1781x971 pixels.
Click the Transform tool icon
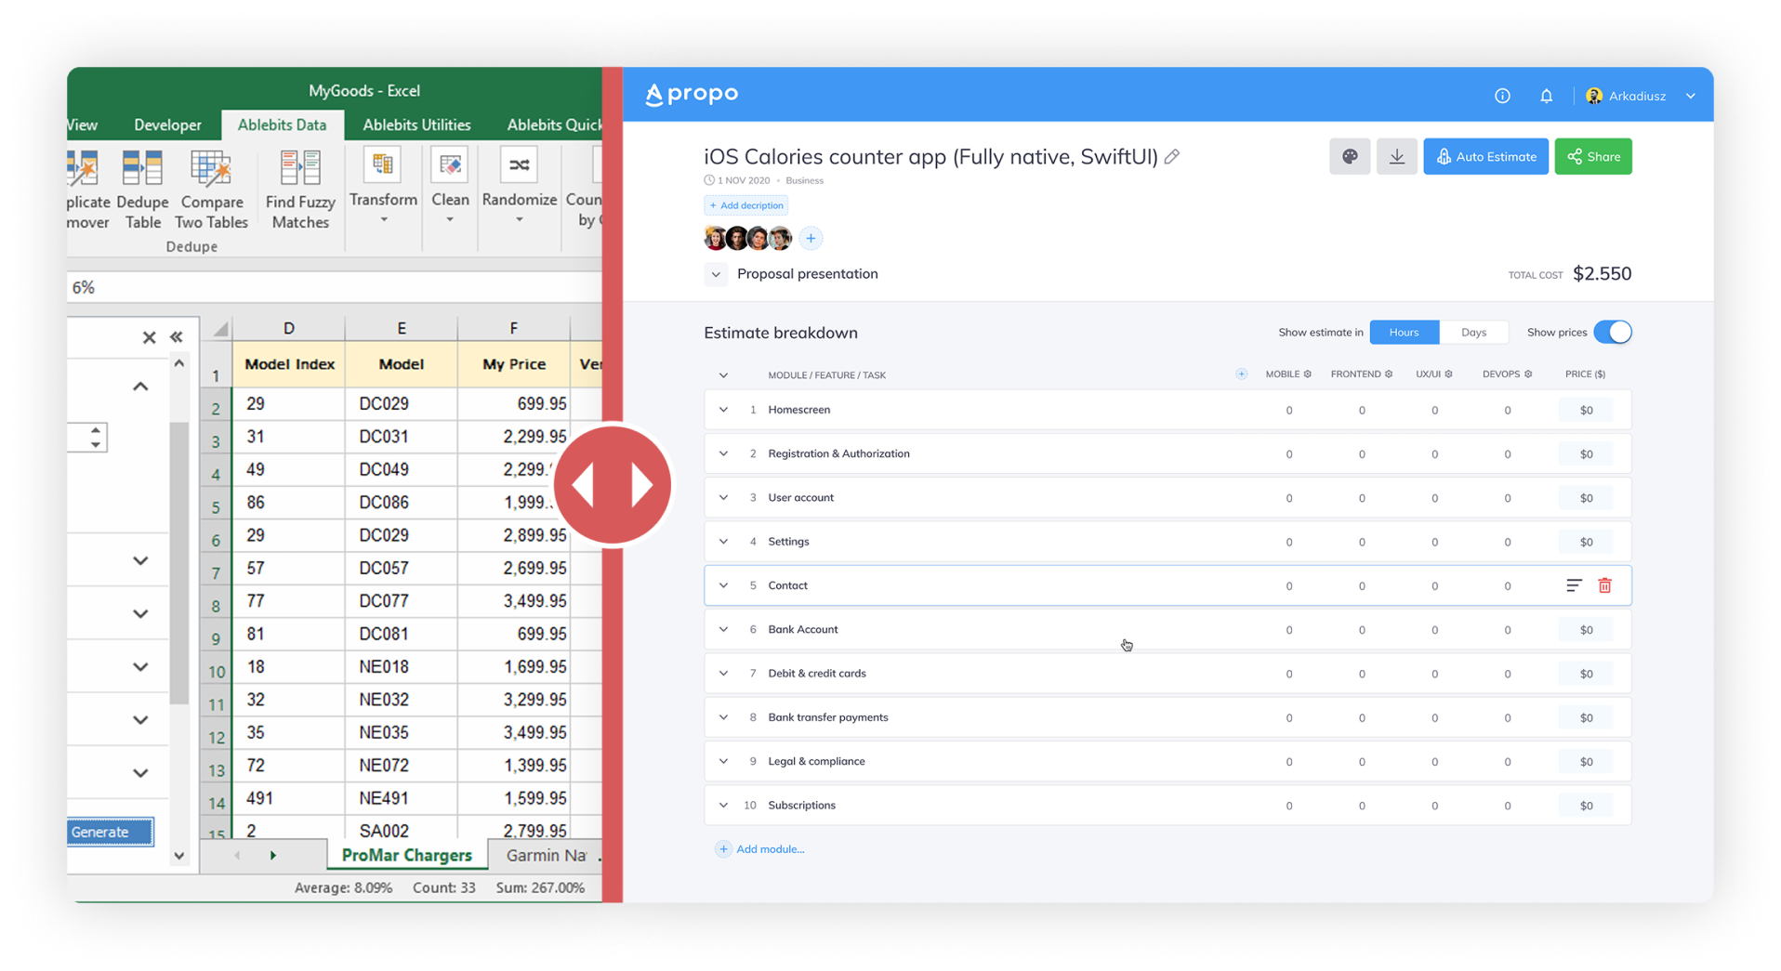(x=383, y=166)
